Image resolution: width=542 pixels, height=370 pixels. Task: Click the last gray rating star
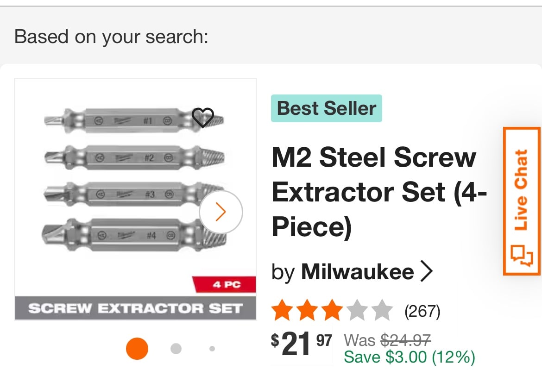click(x=382, y=311)
